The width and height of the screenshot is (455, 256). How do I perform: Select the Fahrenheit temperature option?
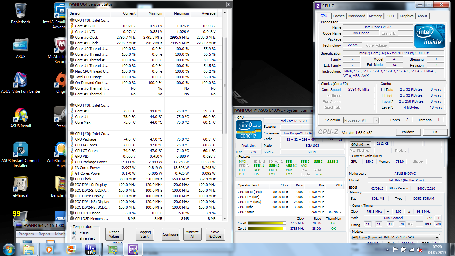(74, 238)
